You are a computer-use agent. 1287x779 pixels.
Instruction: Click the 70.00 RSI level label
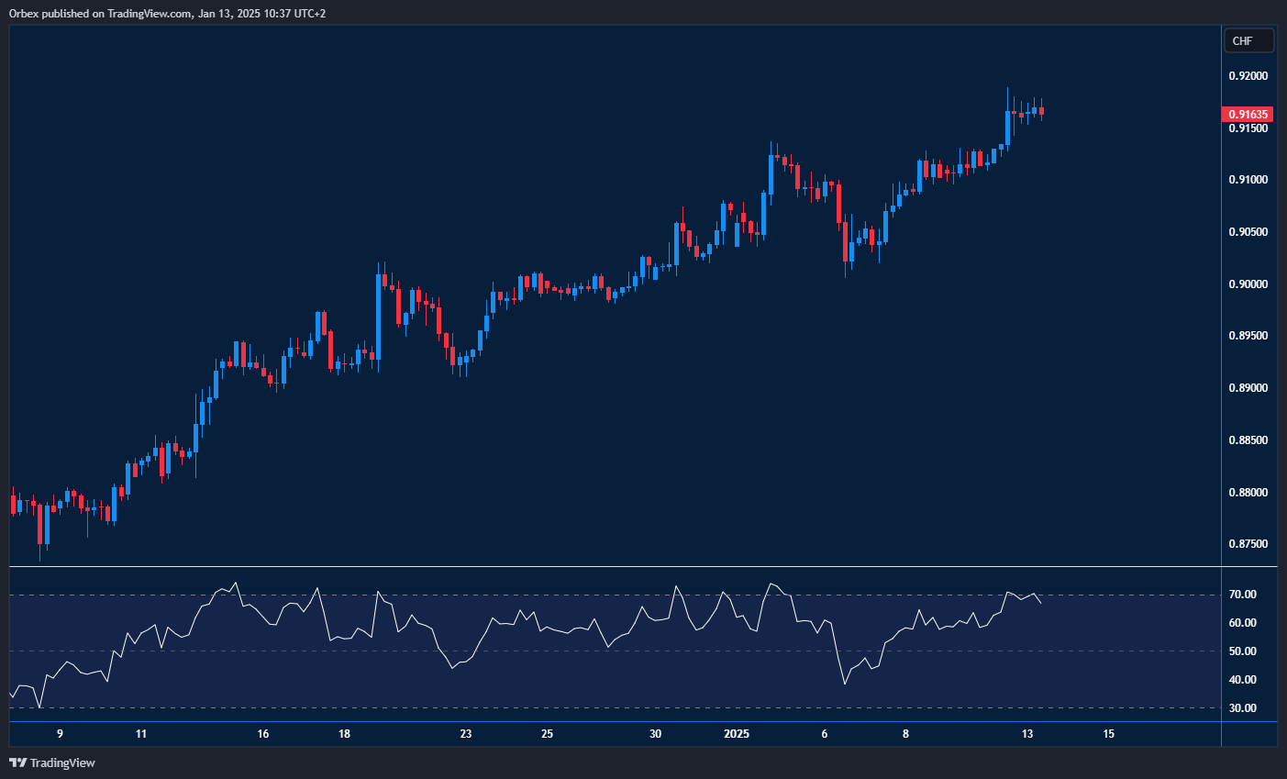click(1244, 594)
